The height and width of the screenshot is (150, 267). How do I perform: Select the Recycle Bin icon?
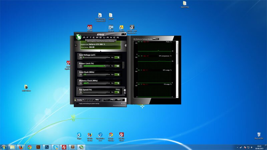pos(259,136)
